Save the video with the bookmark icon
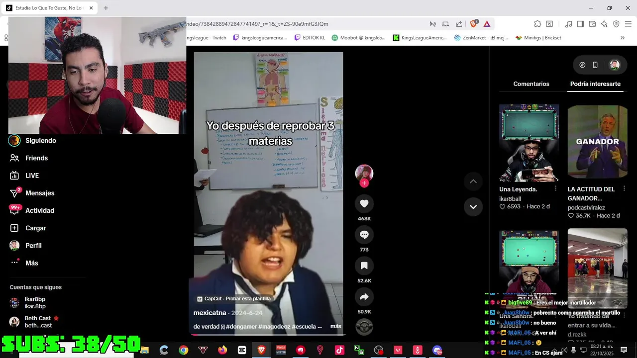This screenshot has width=637, height=358. [x=364, y=266]
